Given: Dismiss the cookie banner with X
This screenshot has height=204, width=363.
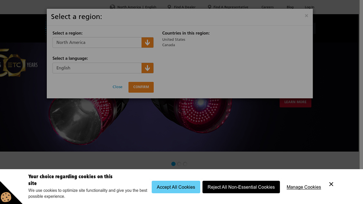Looking at the screenshot, I should pyautogui.click(x=331, y=184).
